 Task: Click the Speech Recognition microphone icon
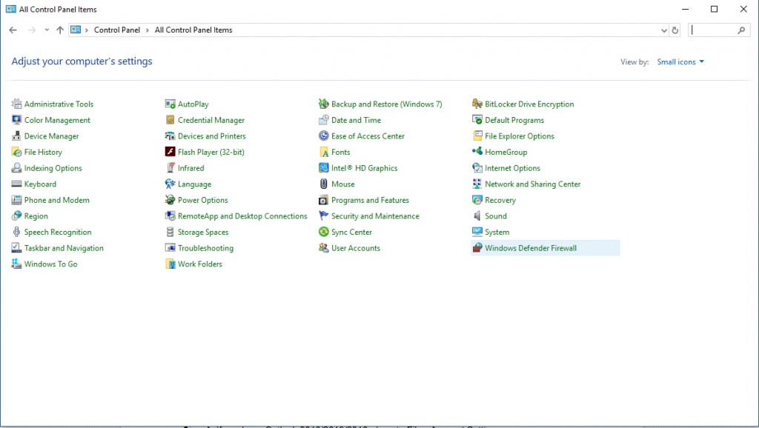tap(16, 232)
